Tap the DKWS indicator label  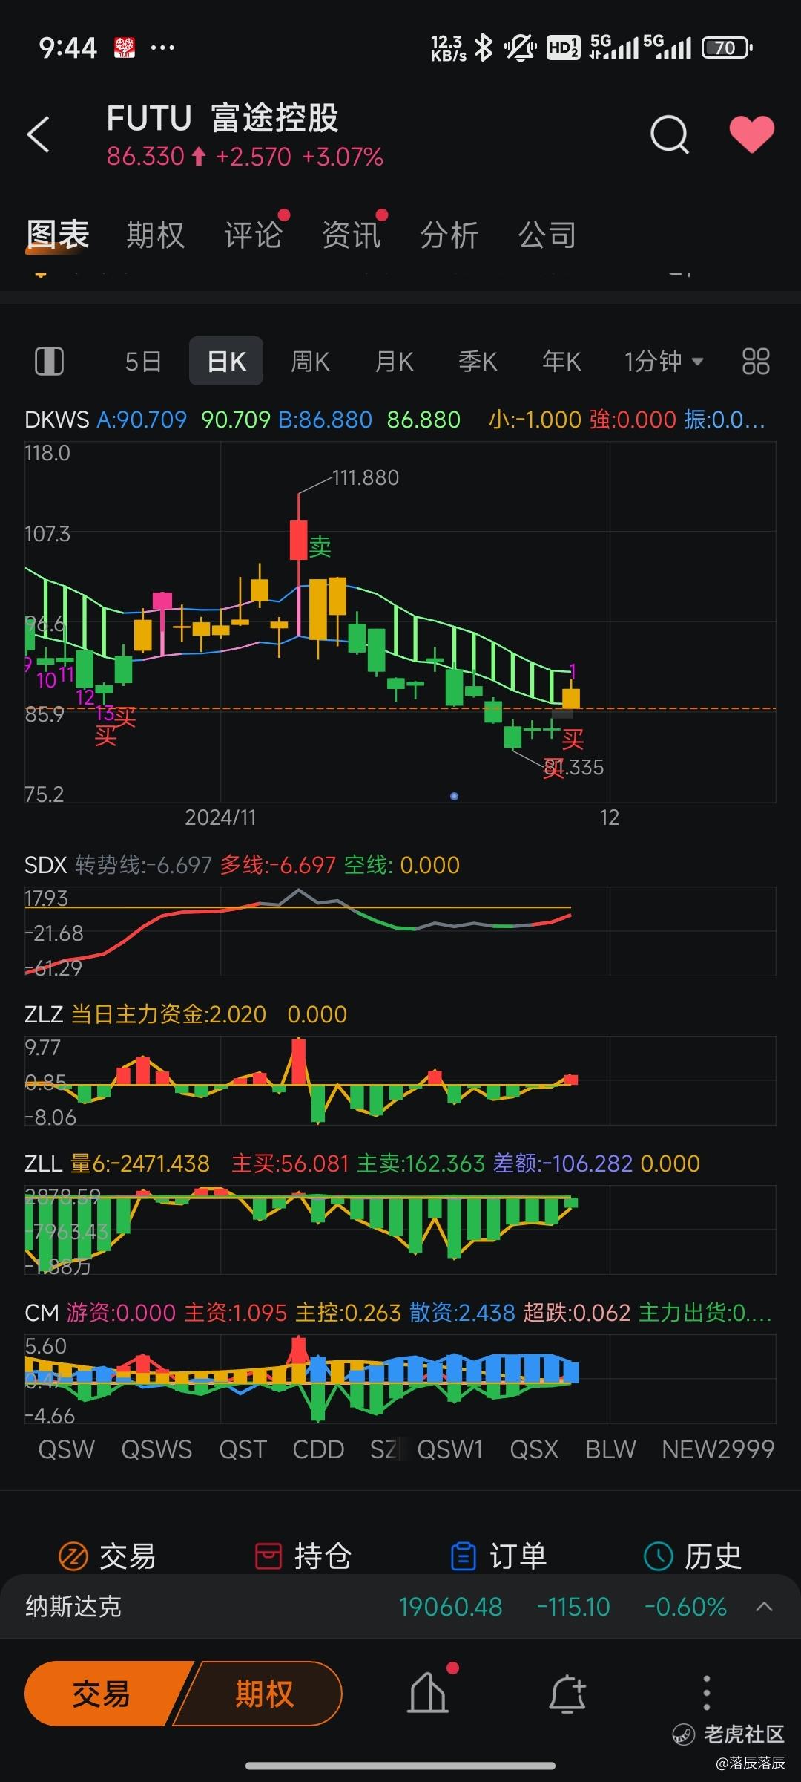point(56,420)
